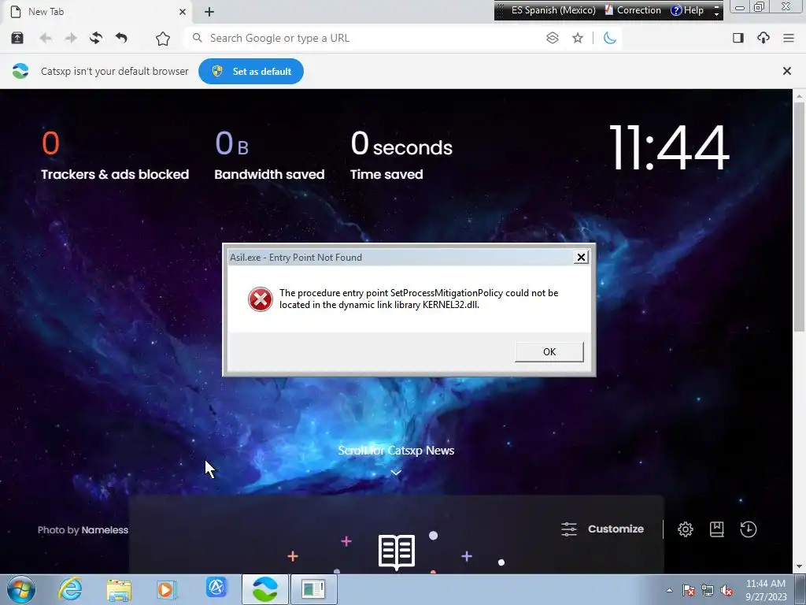Close the New Tab tab
This screenshot has height=605, width=806.
(x=183, y=12)
